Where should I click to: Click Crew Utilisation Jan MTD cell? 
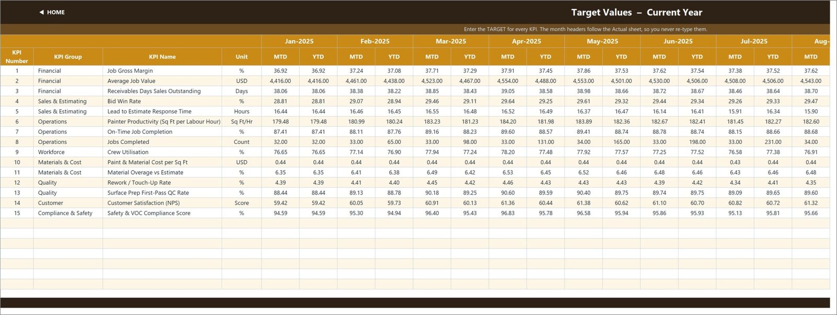pyautogui.click(x=280, y=152)
